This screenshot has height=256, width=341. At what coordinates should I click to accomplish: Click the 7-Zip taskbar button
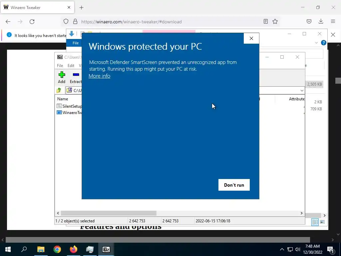coord(106,249)
